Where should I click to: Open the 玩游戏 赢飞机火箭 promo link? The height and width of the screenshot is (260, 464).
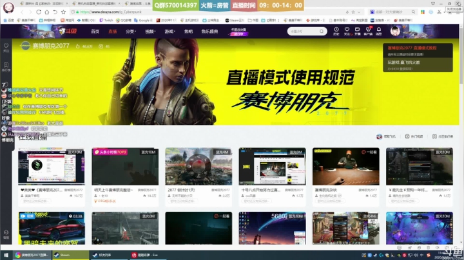click(403, 62)
